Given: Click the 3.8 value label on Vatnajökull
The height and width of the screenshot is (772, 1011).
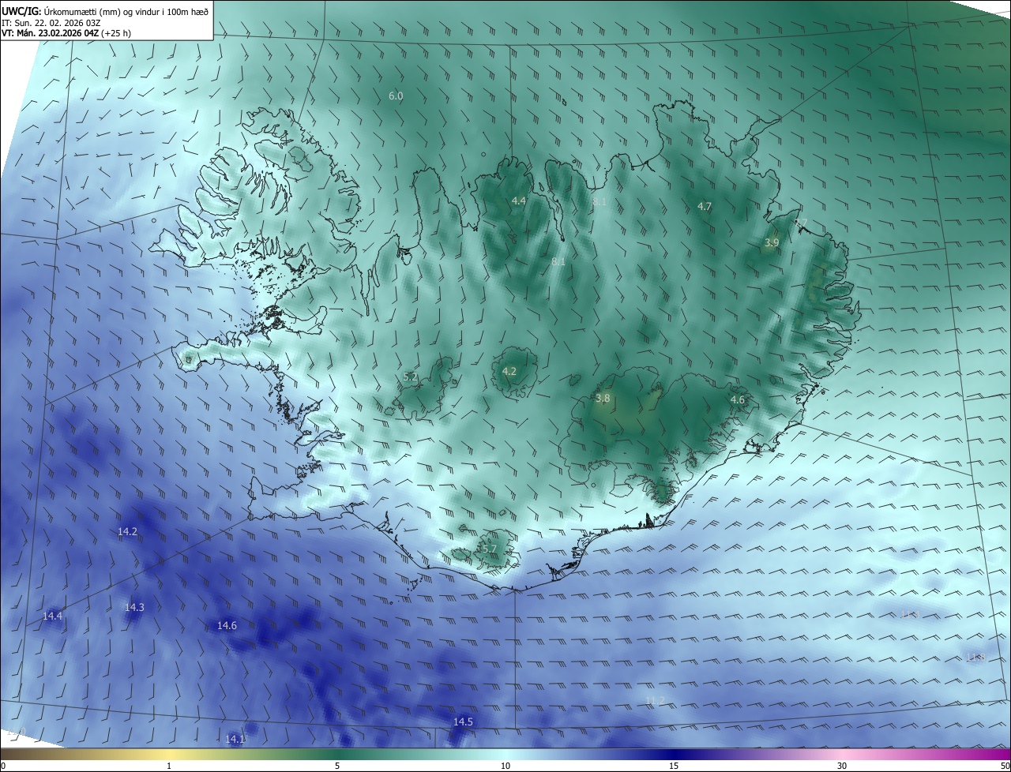Looking at the screenshot, I should (603, 399).
